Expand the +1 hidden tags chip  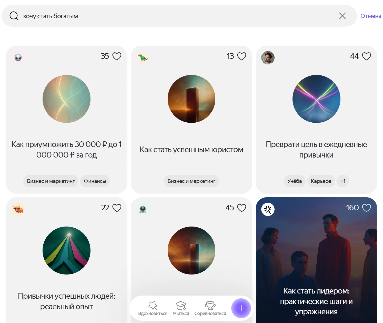[343, 181]
